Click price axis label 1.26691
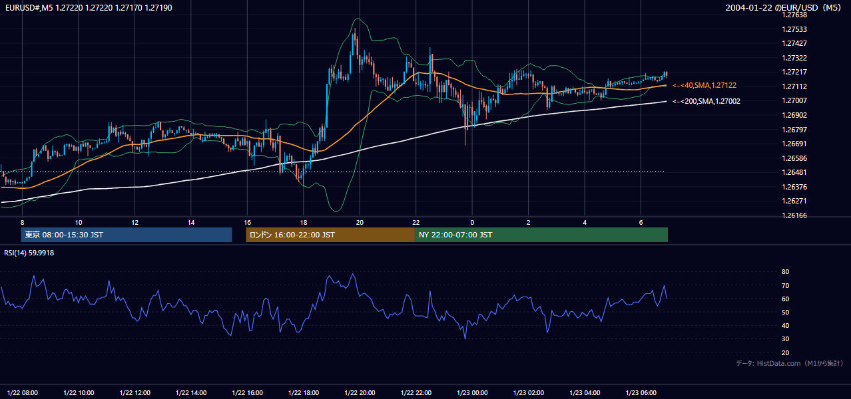The width and height of the screenshot is (851, 399). (x=794, y=144)
